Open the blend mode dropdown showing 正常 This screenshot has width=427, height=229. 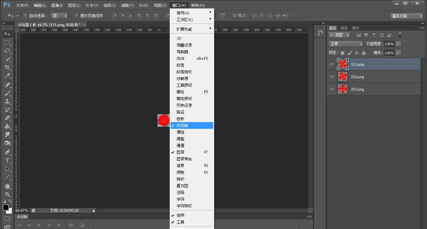pyautogui.click(x=345, y=44)
